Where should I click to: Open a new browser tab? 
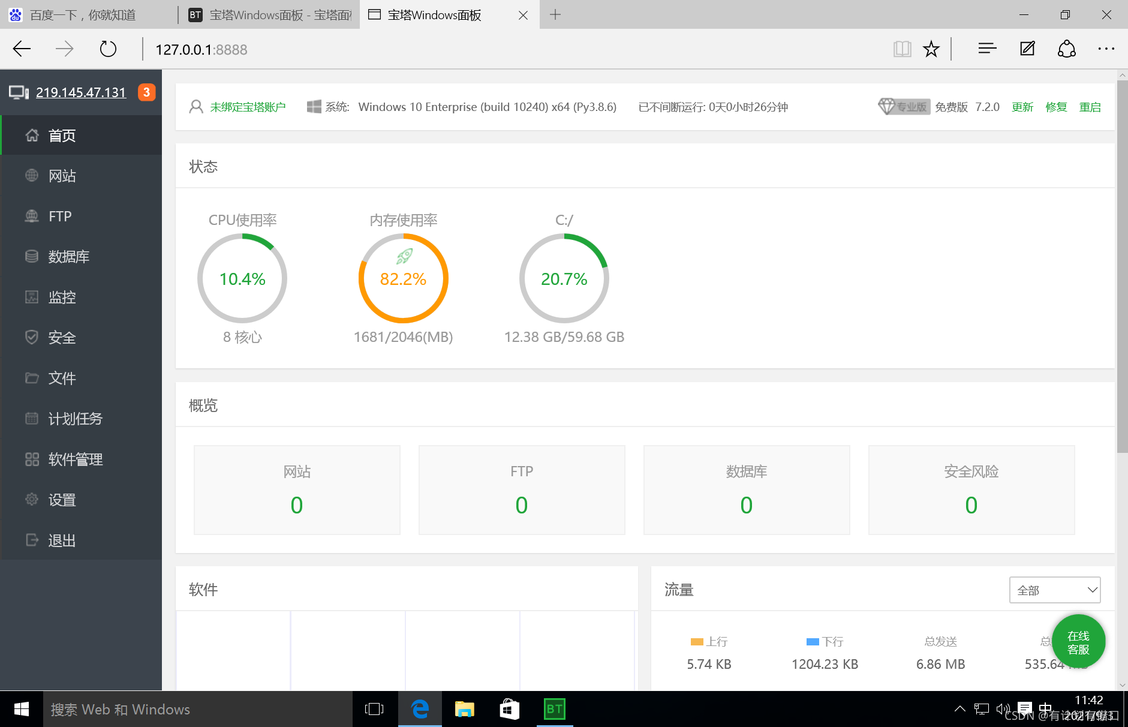[555, 15]
